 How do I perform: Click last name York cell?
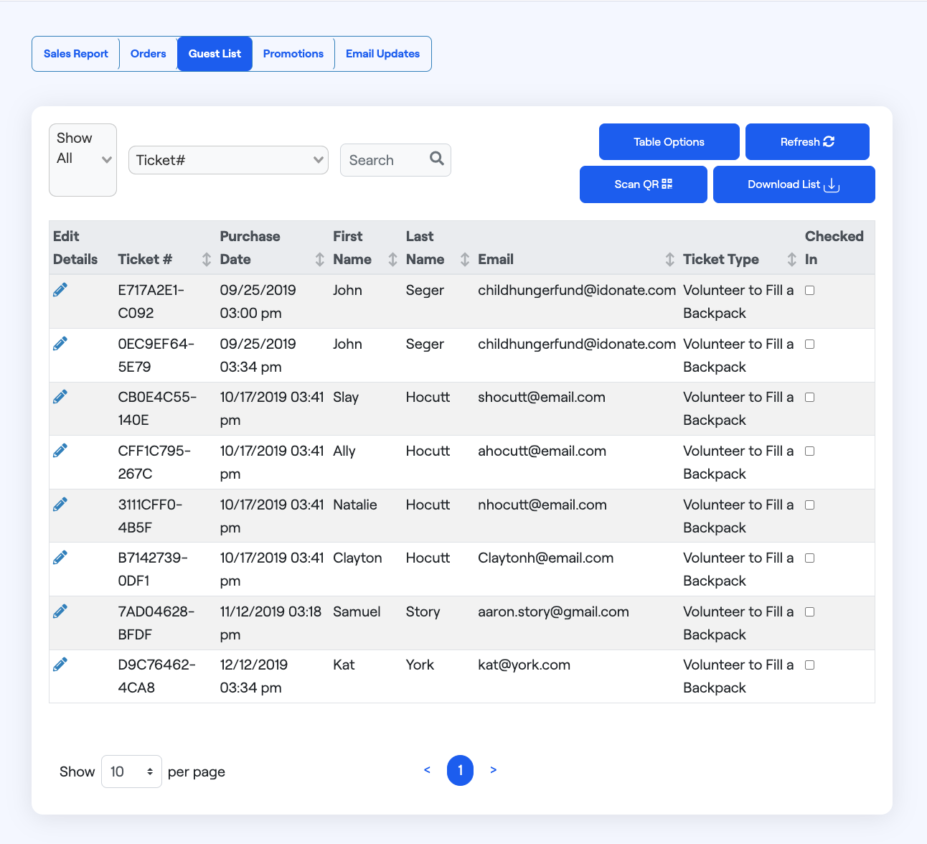pos(420,665)
